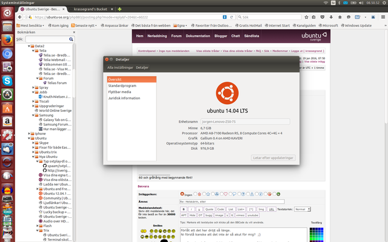Viewport: 388px width, 242px height.
Task: Select the info post icon radio
Action: [257, 194]
